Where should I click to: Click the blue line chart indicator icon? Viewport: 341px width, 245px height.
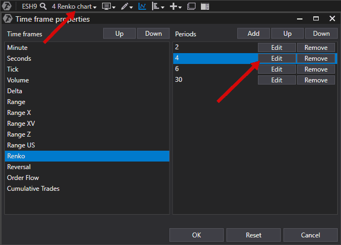point(142,7)
